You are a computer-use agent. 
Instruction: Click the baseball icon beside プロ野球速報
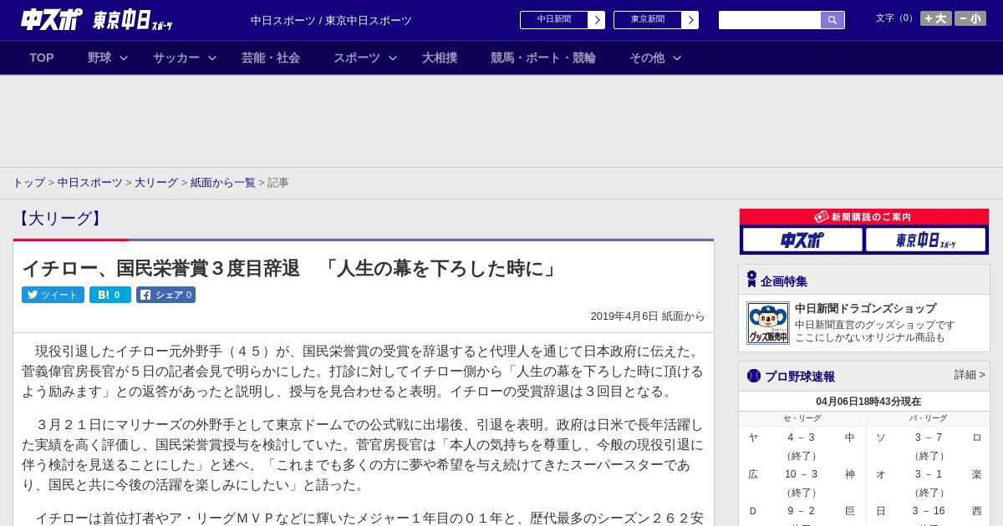754,376
